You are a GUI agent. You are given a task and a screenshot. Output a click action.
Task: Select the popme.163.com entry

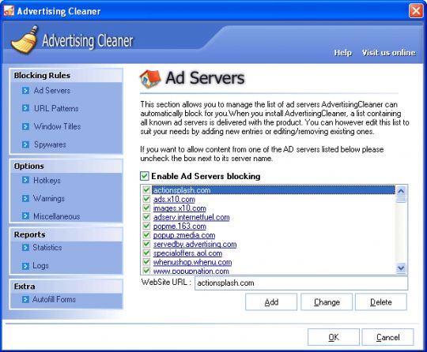179,227
